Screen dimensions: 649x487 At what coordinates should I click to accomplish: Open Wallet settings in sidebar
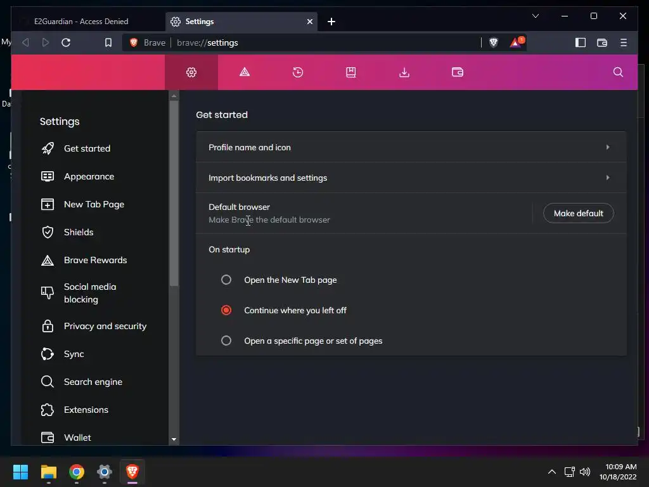(x=77, y=438)
